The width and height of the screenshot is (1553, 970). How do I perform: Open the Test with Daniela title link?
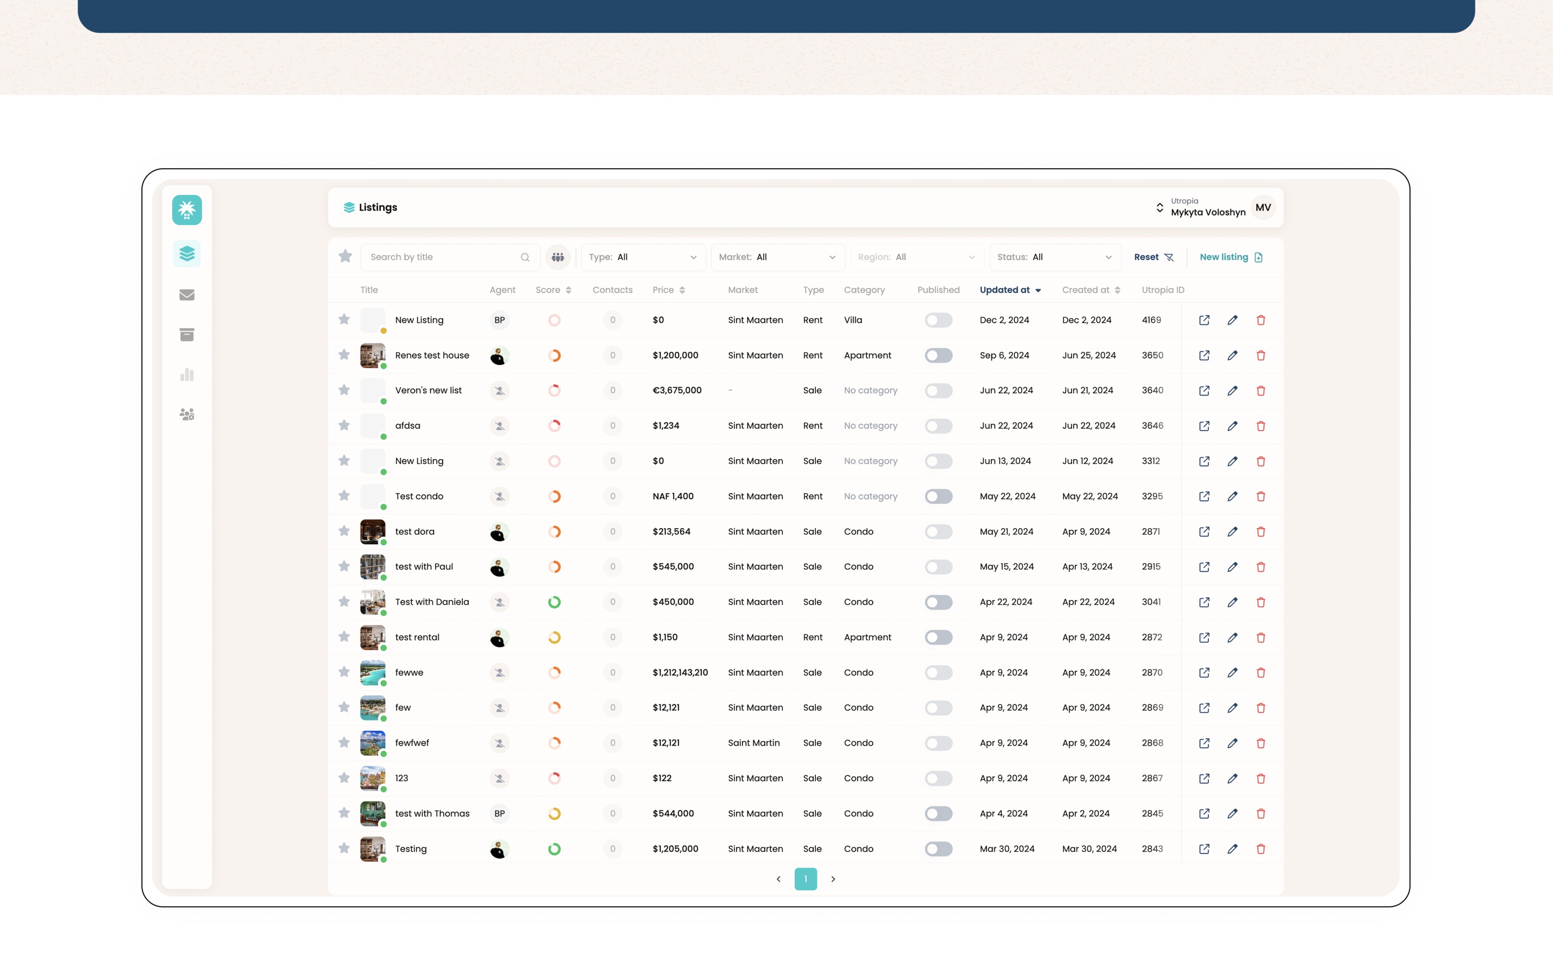point(432,602)
